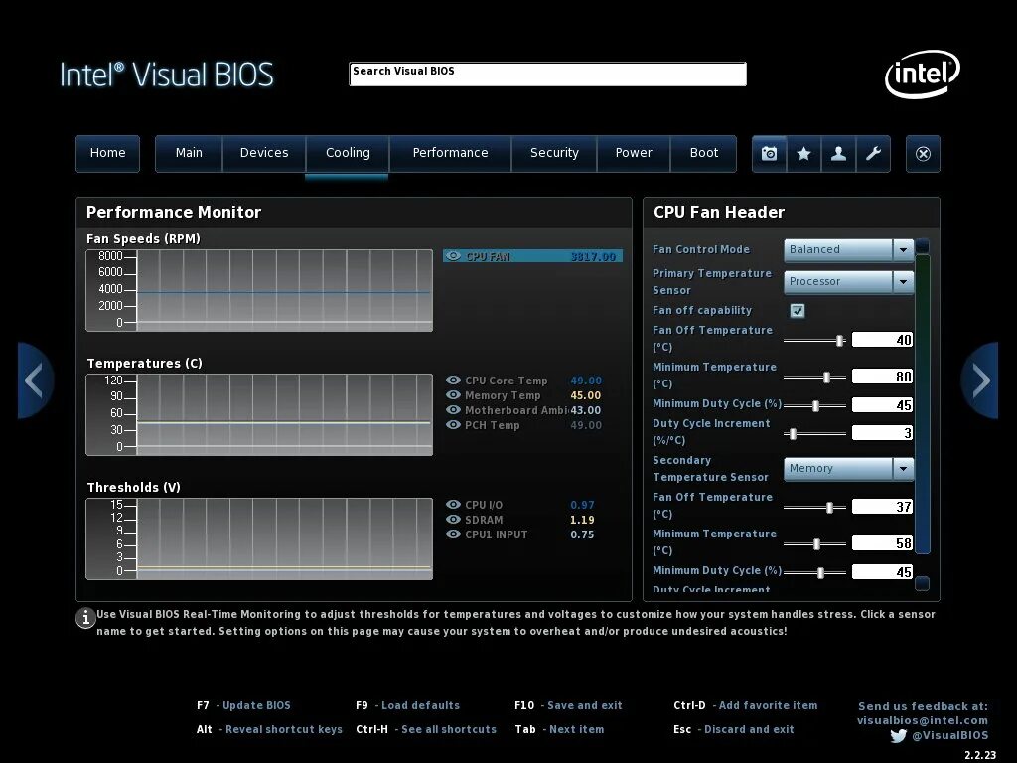The image size is (1017, 763).
Task: Click the Search Visual BIOS field
Action: [x=547, y=74]
